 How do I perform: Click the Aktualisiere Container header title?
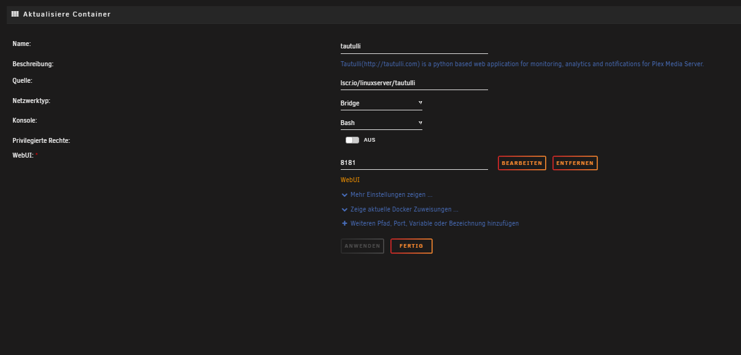(67, 14)
